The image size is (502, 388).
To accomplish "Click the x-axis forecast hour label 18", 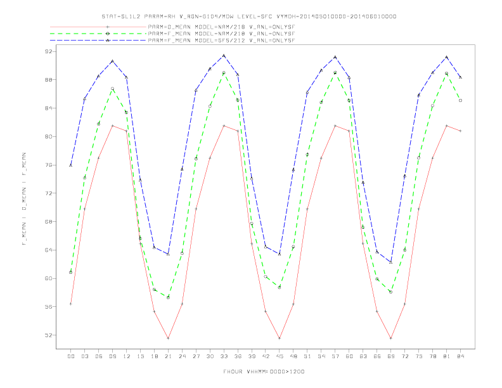I will click(x=154, y=356).
